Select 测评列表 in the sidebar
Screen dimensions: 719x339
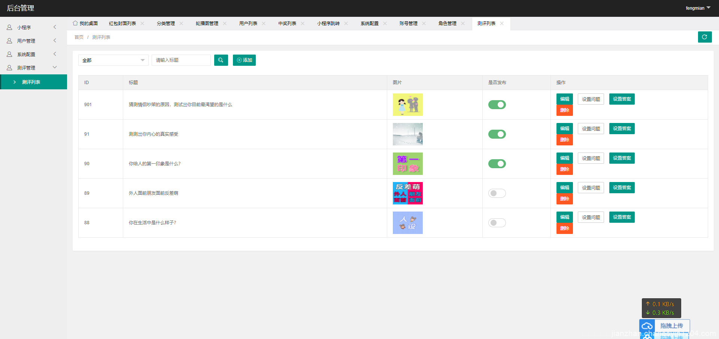coord(34,82)
